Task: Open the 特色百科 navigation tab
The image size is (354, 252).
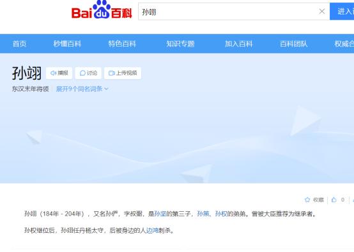Action: pos(122,44)
